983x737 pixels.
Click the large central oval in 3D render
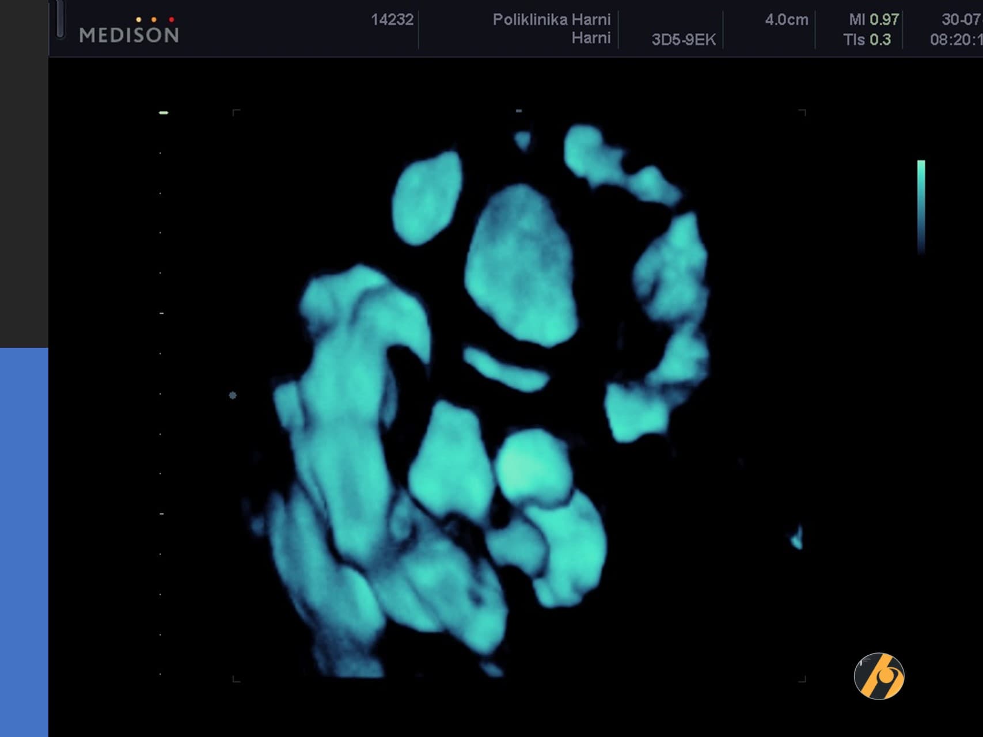tap(521, 265)
